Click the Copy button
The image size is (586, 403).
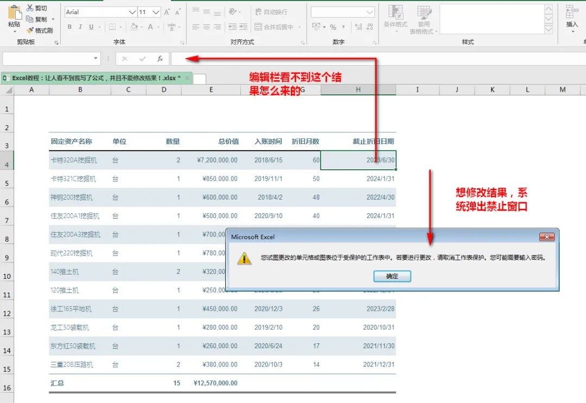(x=37, y=19)
